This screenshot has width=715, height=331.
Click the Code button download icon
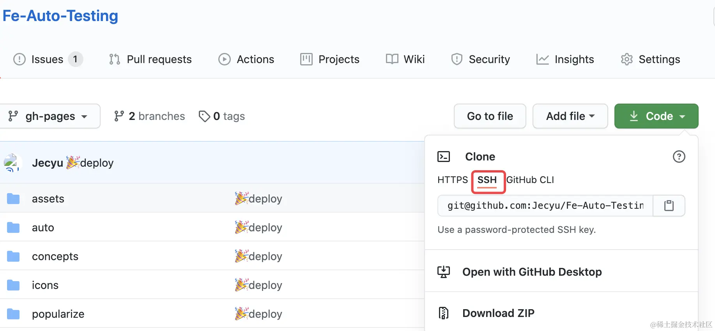coord(634,116)
